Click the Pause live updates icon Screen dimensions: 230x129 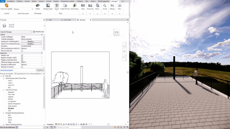click(6, 6)
